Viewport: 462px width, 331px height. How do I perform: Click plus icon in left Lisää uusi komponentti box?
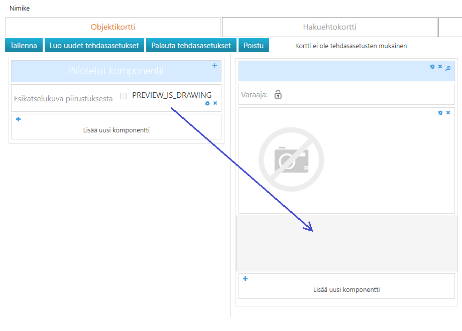coord(19,119)
